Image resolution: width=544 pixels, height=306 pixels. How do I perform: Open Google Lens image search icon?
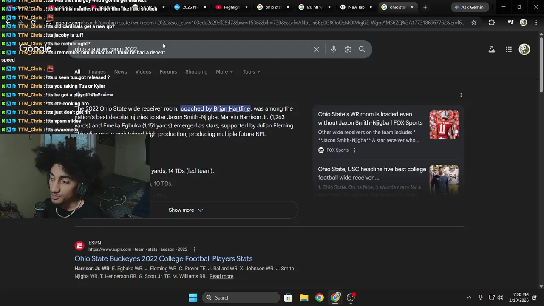(x=348, y=49)
